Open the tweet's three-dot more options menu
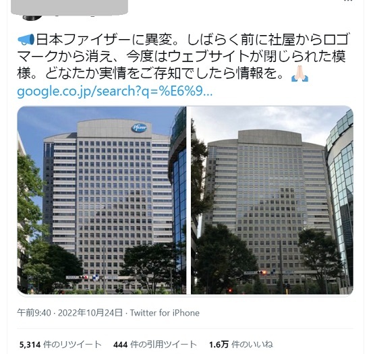The width and height of the screenshot is (371, 354). tap(347, 1)
